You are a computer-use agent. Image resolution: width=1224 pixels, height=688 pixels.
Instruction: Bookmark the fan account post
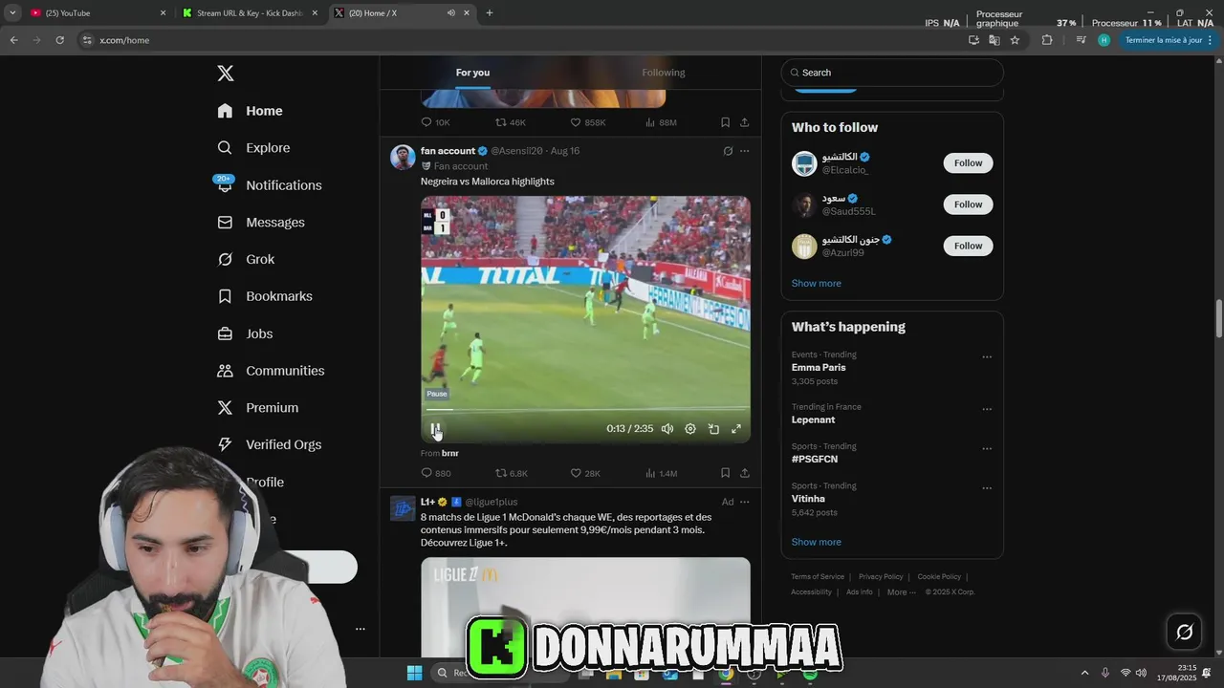tap(725, 473)
